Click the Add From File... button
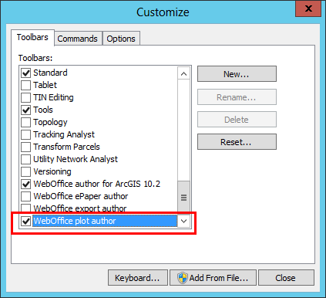The width and height of the screenshot is (326, 298). 213,278
